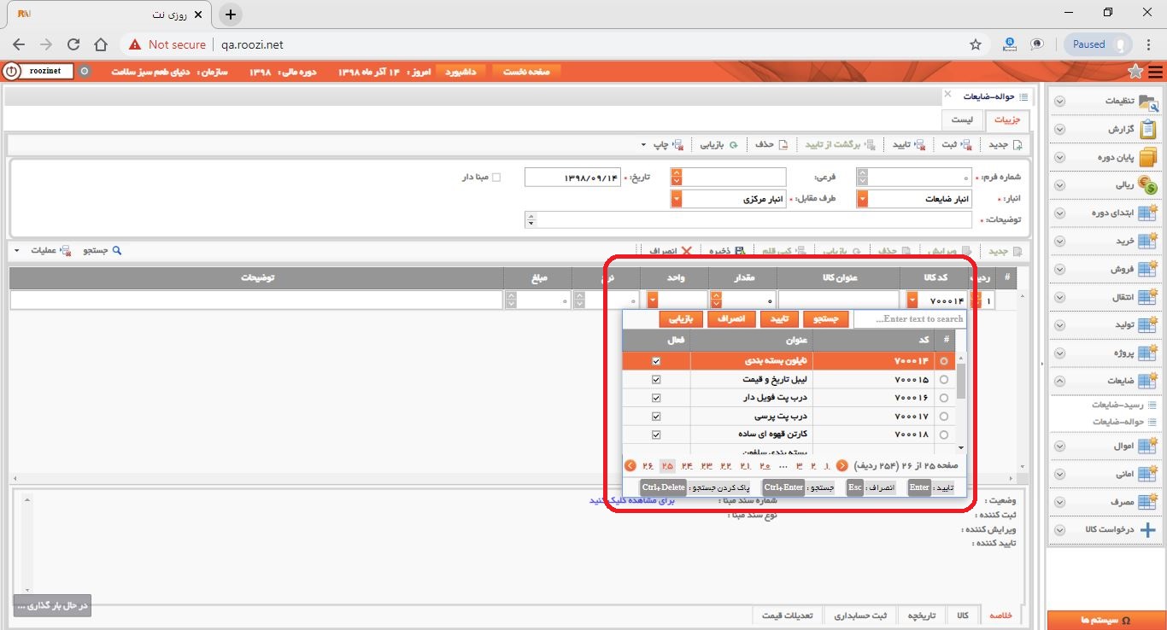Click the بازیابی refresh toolbar button
1167x630 pixels.
click(720, 145)
